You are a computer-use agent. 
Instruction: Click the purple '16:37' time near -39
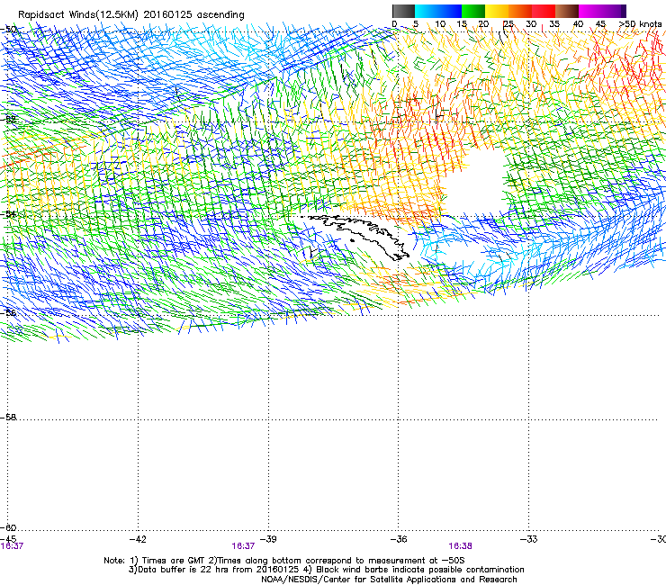243,546
